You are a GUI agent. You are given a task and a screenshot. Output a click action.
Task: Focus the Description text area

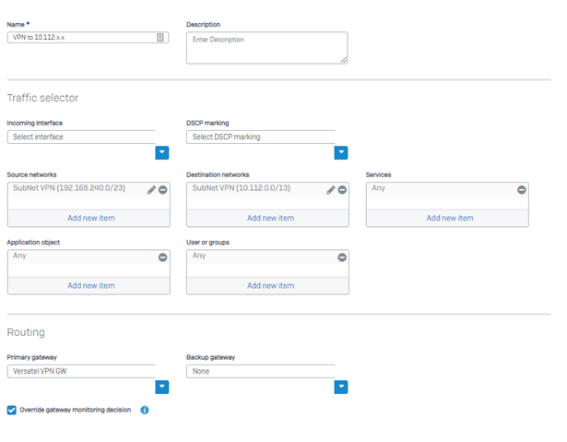click(267, 48)
